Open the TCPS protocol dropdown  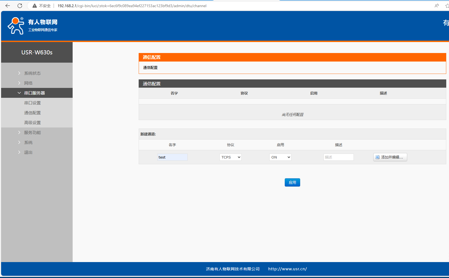230,157
